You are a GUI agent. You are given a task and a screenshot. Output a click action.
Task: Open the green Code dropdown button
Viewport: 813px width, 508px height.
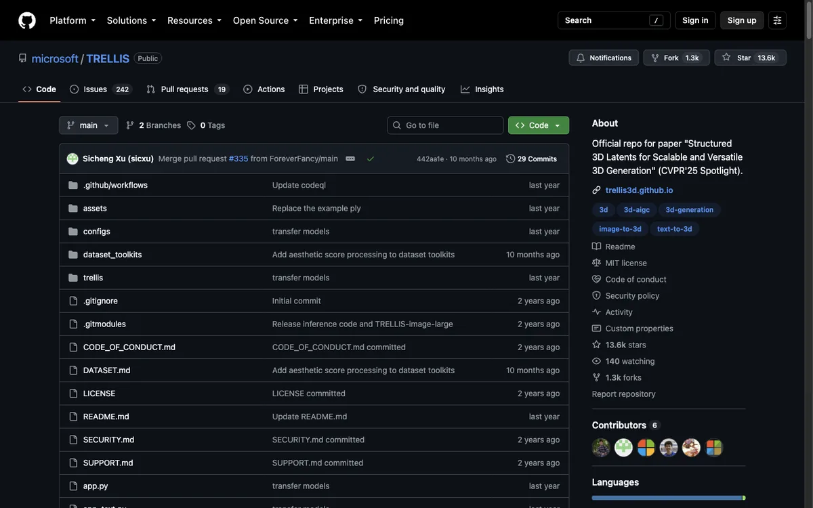click(x=539, y=125)
